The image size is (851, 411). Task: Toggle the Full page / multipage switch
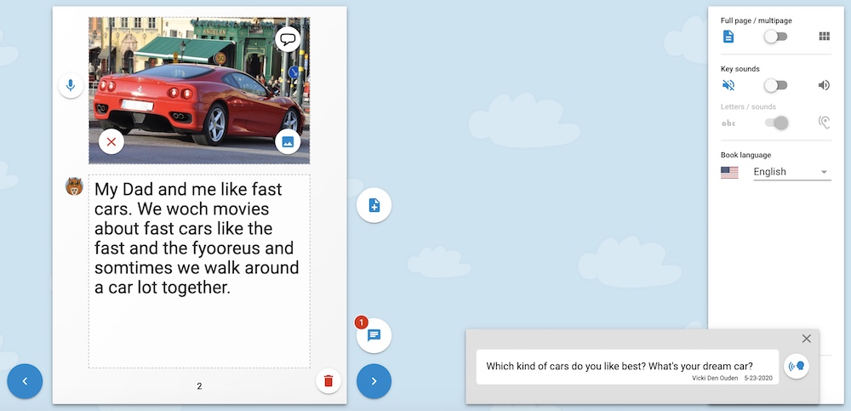click(x=775, y=37)
